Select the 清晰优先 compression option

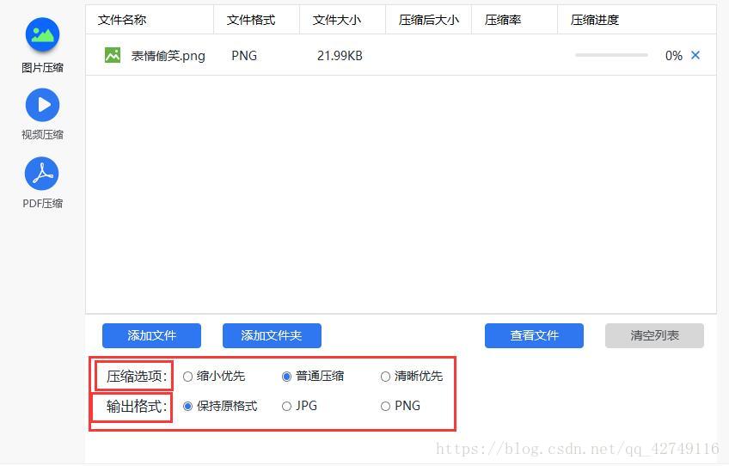412,377
